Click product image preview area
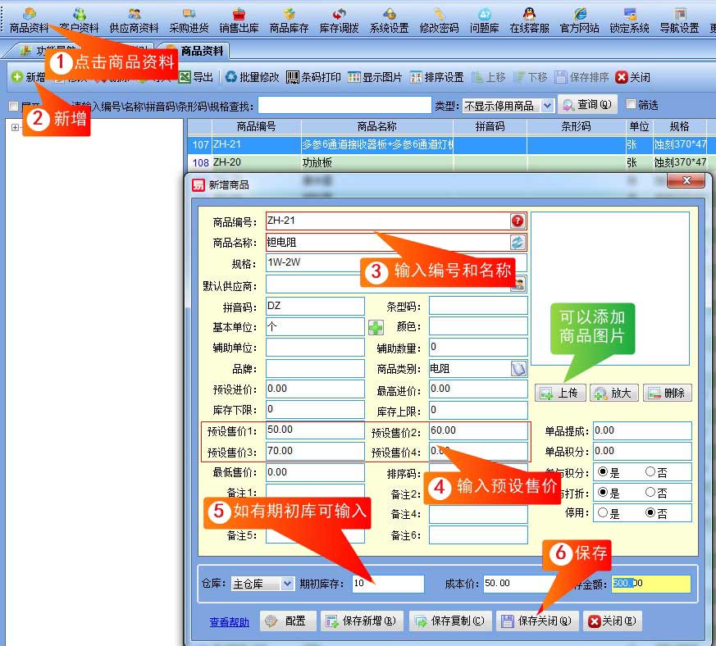This screenshot has height=646, width=716. pyautogui.click(x=610, y=288)
